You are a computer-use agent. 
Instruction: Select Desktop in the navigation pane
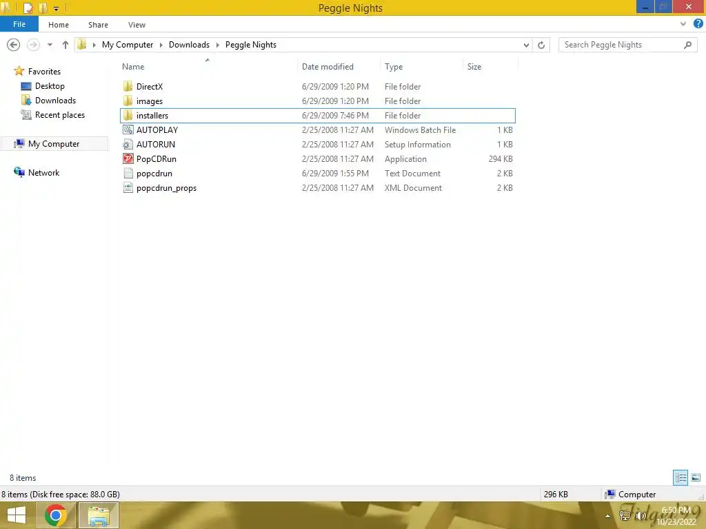50,86
